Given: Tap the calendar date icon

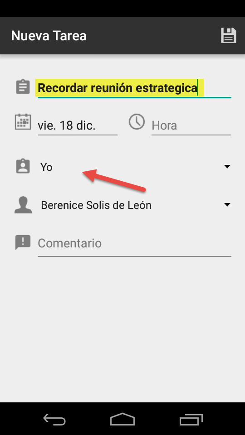Looking at the screenshot, I should point(23,121).
